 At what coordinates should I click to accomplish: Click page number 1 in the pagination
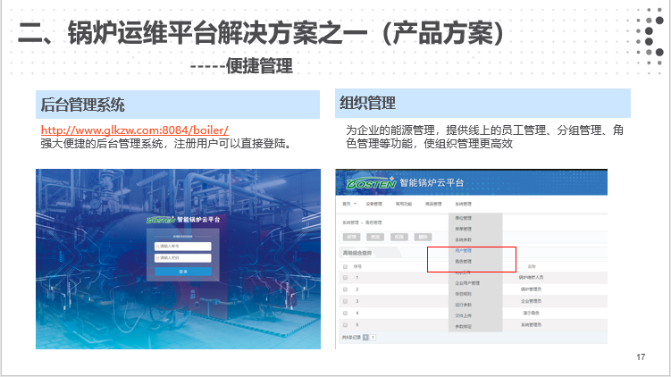tap(373, 338)
